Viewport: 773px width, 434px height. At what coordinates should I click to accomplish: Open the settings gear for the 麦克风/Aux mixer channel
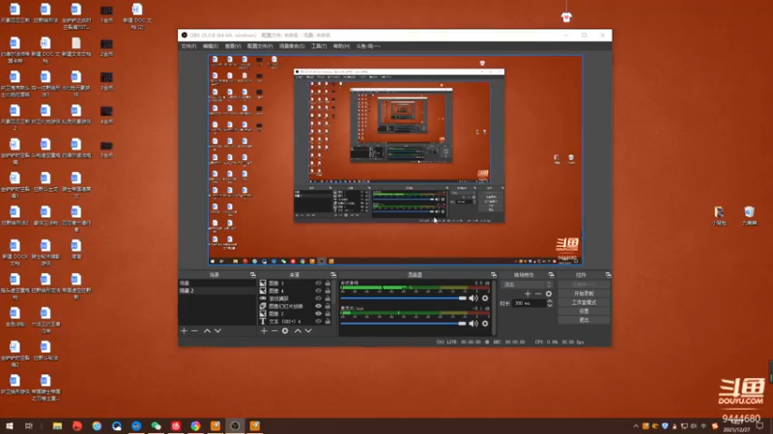coord(485,323)
